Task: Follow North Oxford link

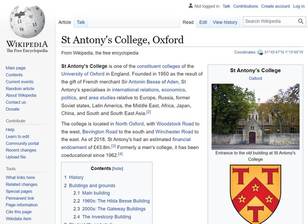Action: (x=130, y=124)
